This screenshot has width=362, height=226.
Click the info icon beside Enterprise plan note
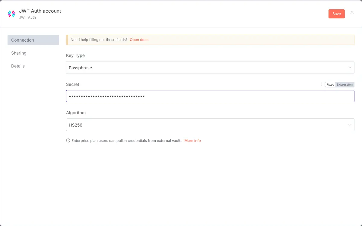point(68,140)
